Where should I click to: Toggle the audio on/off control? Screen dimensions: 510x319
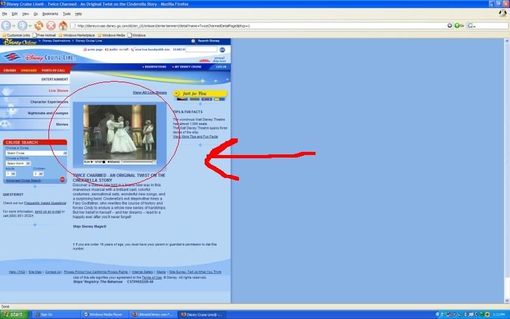tap(117, 50)
